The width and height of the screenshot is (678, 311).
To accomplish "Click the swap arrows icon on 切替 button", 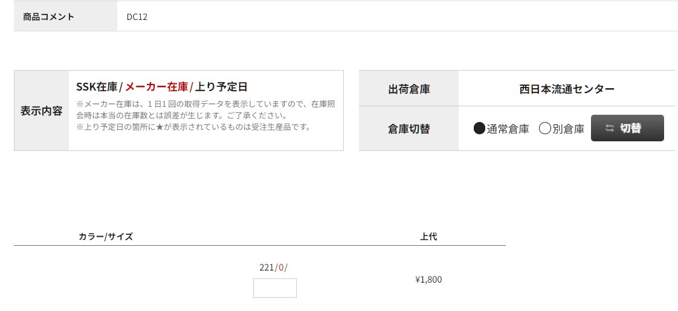I will [x=610, y=128].
